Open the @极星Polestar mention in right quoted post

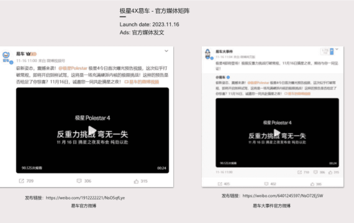[x=258, y=83]
